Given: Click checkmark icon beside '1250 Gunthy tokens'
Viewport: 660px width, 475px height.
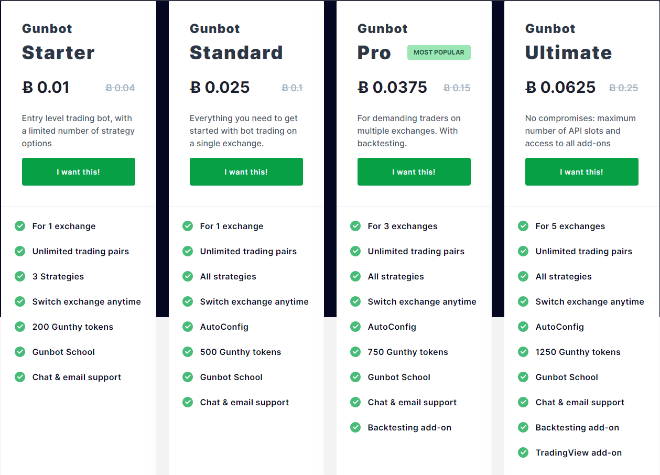Looking at the screenshot, I should pos(523,352).
